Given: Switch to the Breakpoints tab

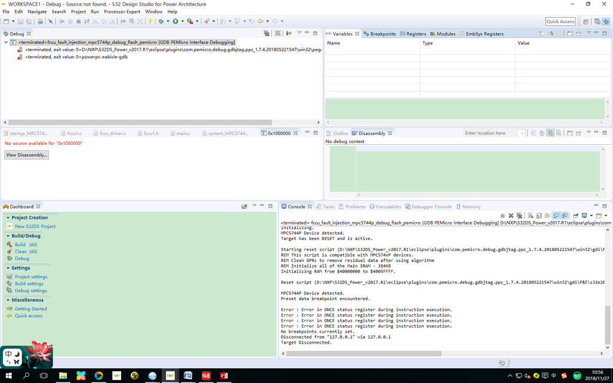Looking at the screenshot, I should 380,34.
